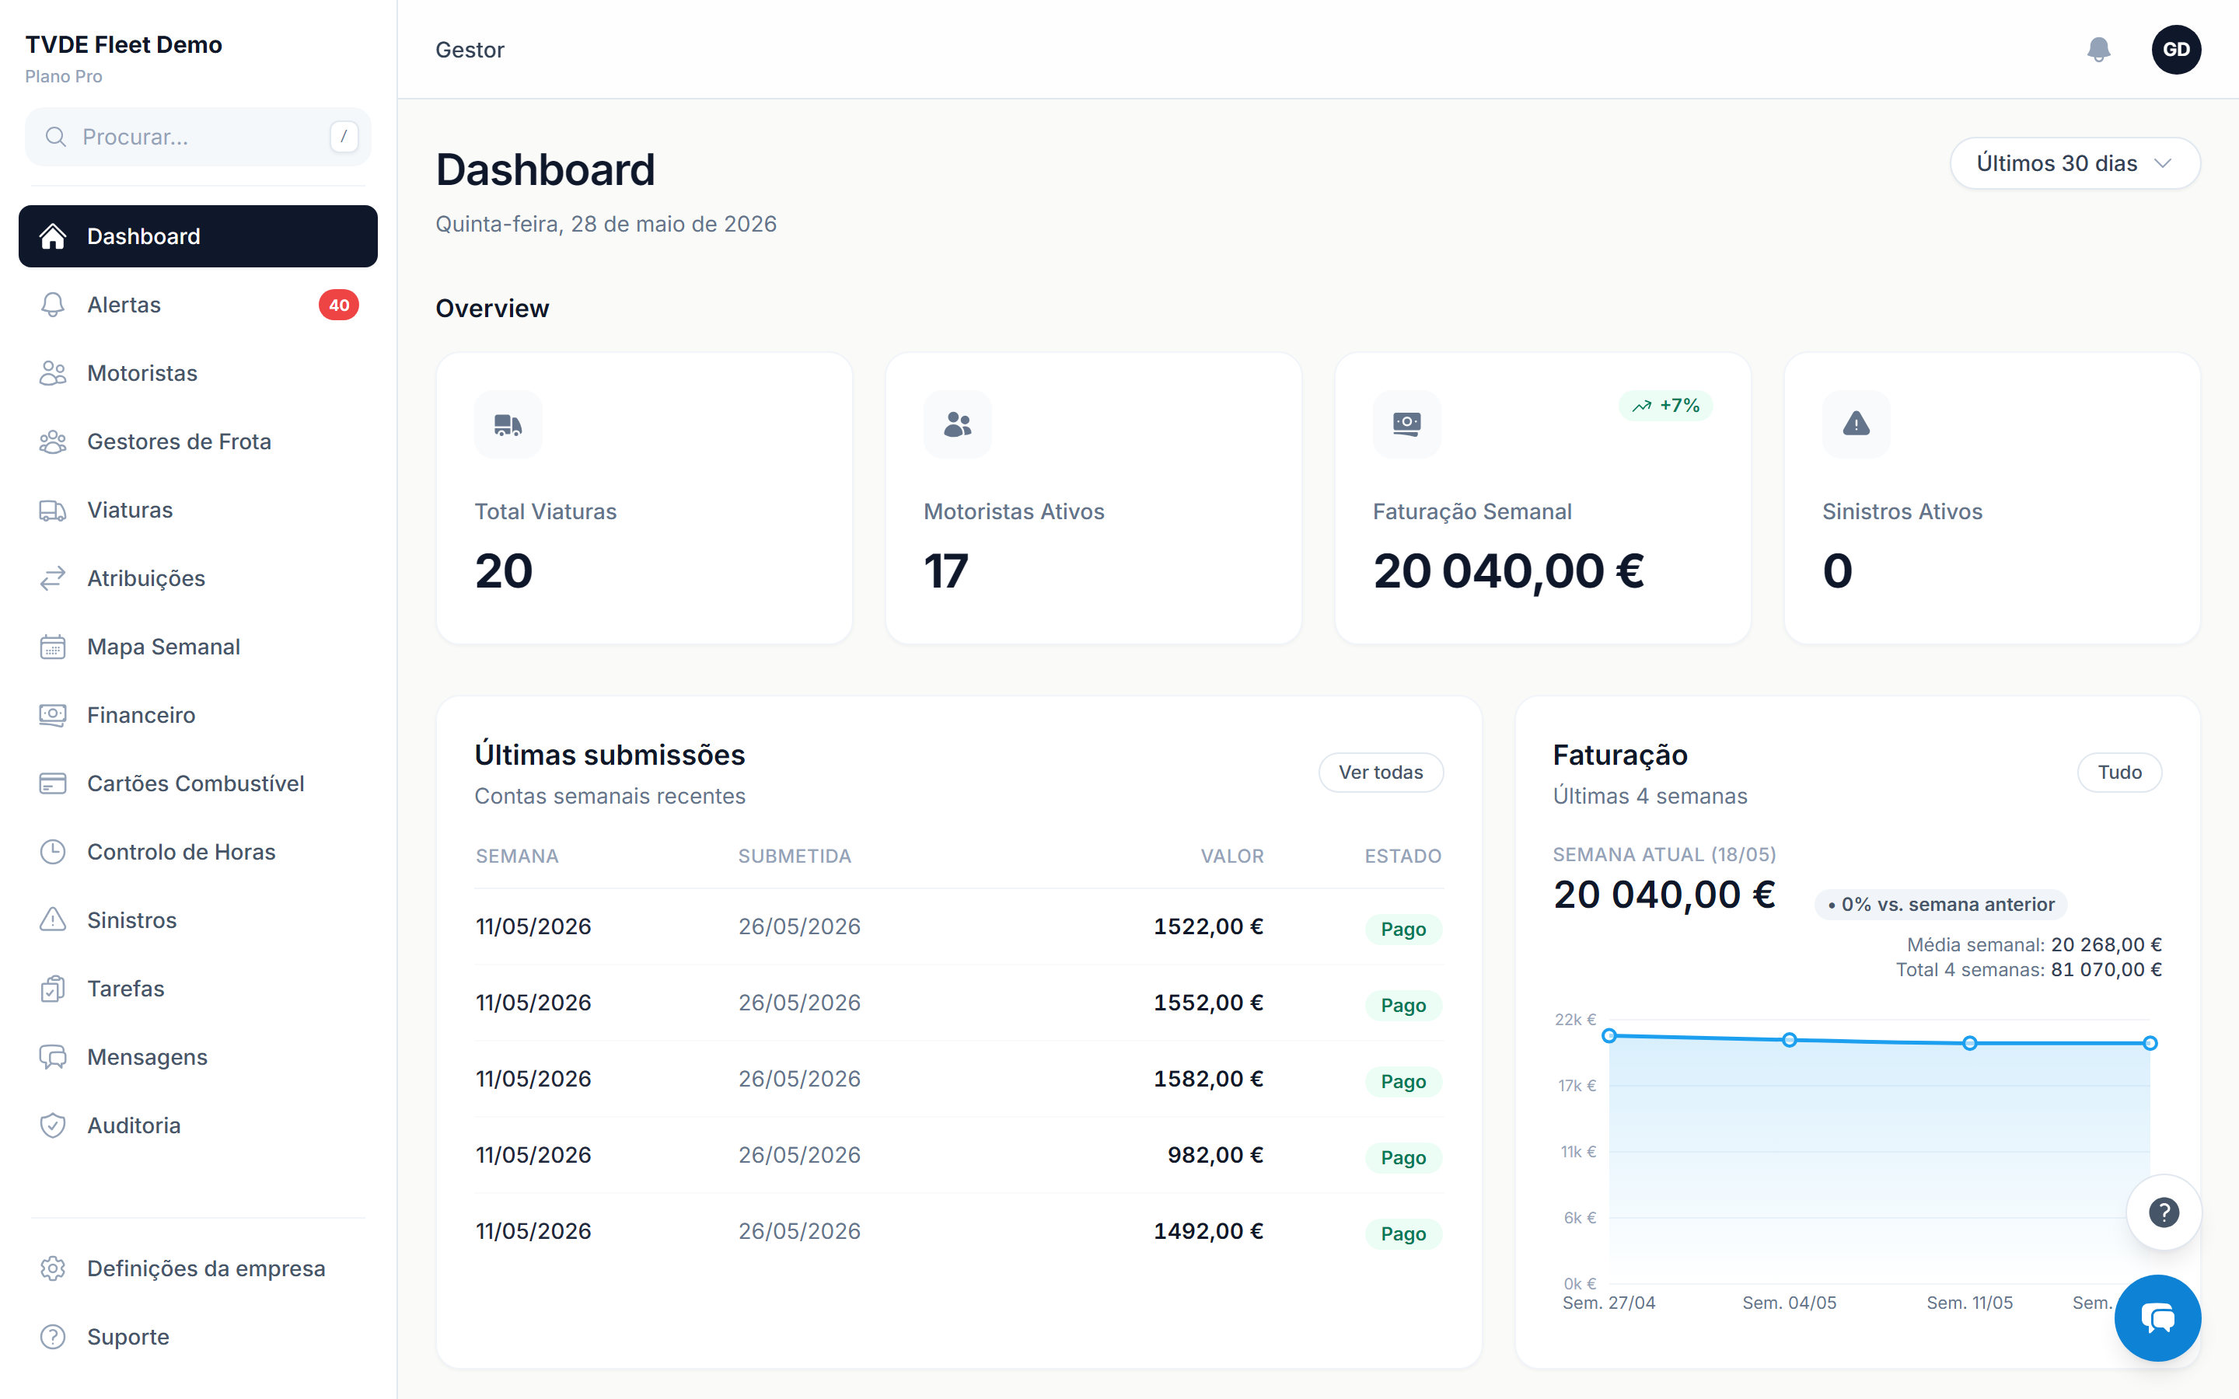2239x1399 pixels.
Task: Click the floating help question mark button
Action: pyautogui.click(x=2163, y=1212)
